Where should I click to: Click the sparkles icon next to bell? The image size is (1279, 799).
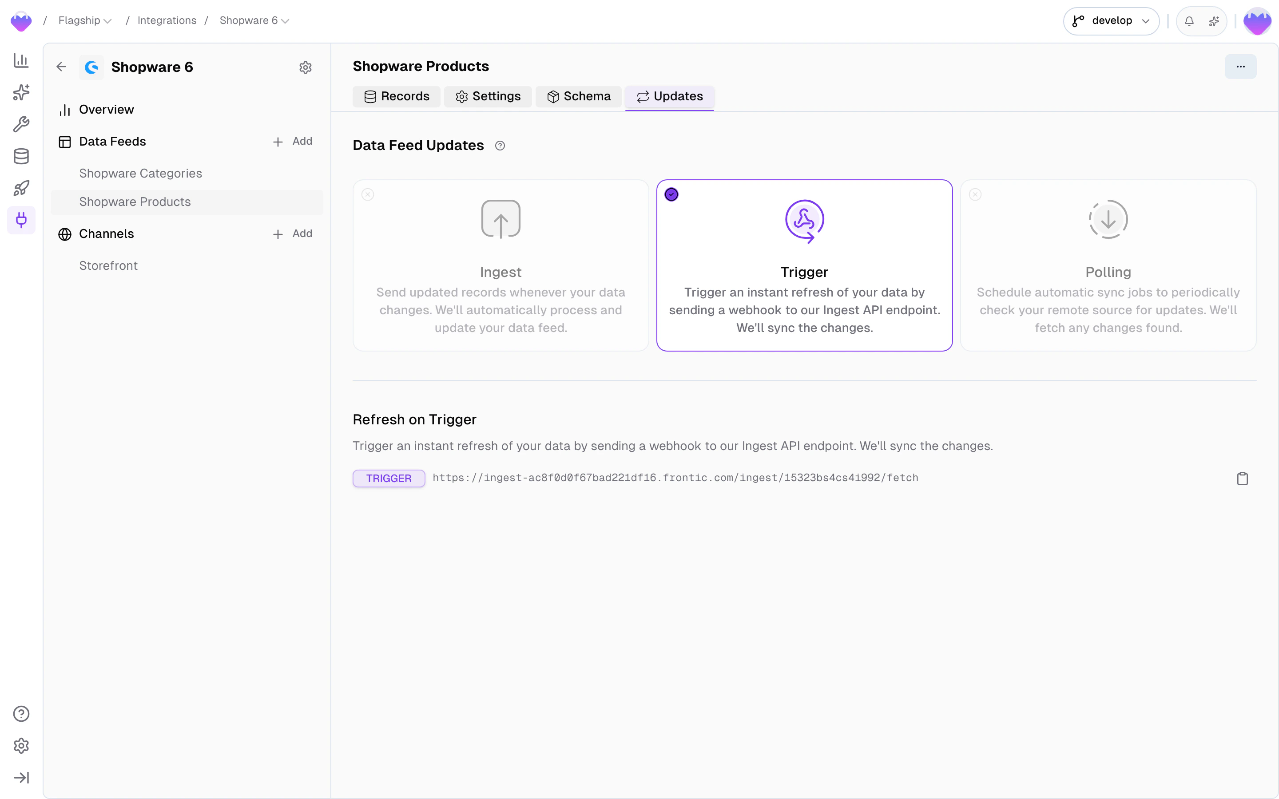(x=1214, y=21)
